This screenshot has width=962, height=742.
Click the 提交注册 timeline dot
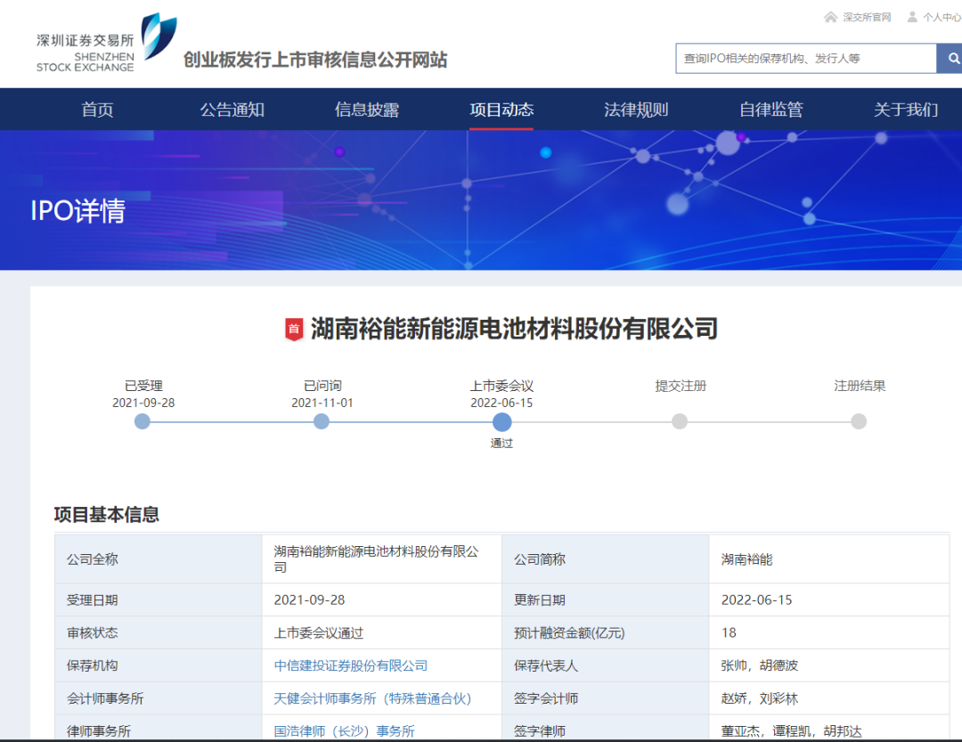click(x=680, y=421)
